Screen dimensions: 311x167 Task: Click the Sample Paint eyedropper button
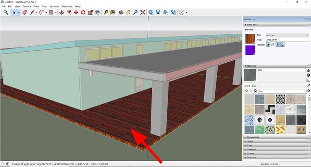(308, 86)
